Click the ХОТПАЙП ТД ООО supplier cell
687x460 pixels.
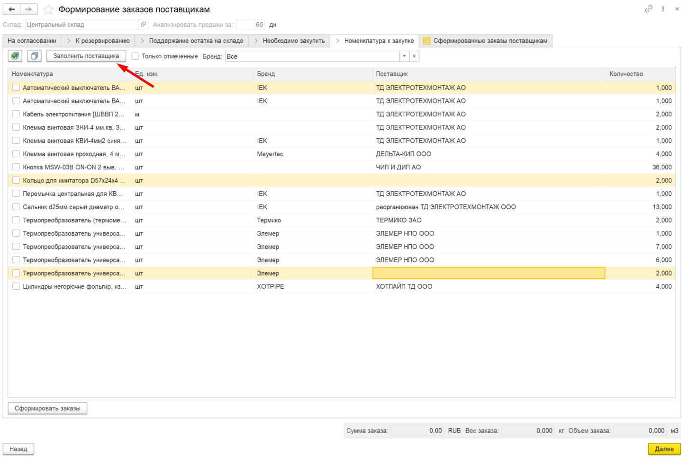488,286
